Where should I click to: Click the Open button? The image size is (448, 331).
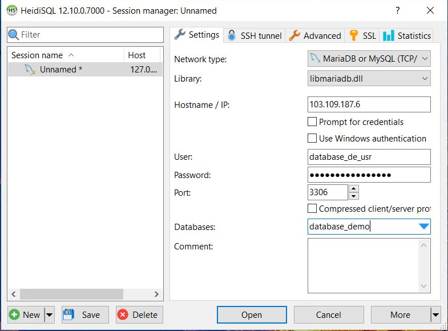[252, 314]
